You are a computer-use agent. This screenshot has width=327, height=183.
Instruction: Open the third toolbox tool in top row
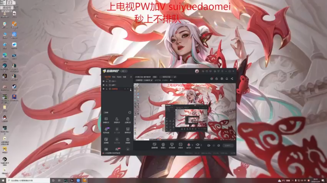(128, 120)
